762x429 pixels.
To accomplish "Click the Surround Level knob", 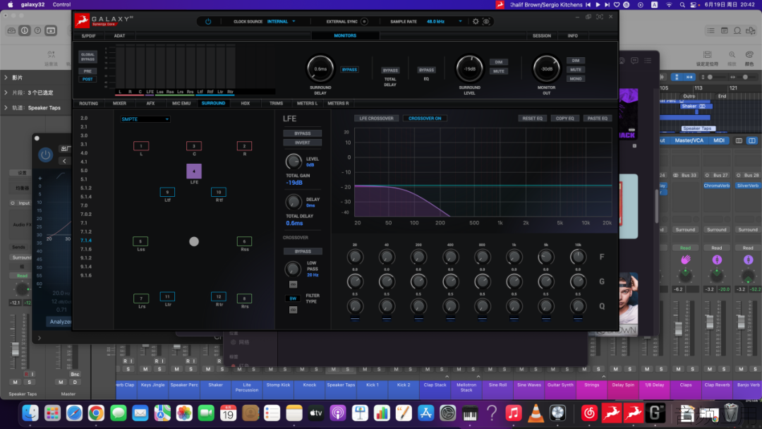I will click(469, 69).
